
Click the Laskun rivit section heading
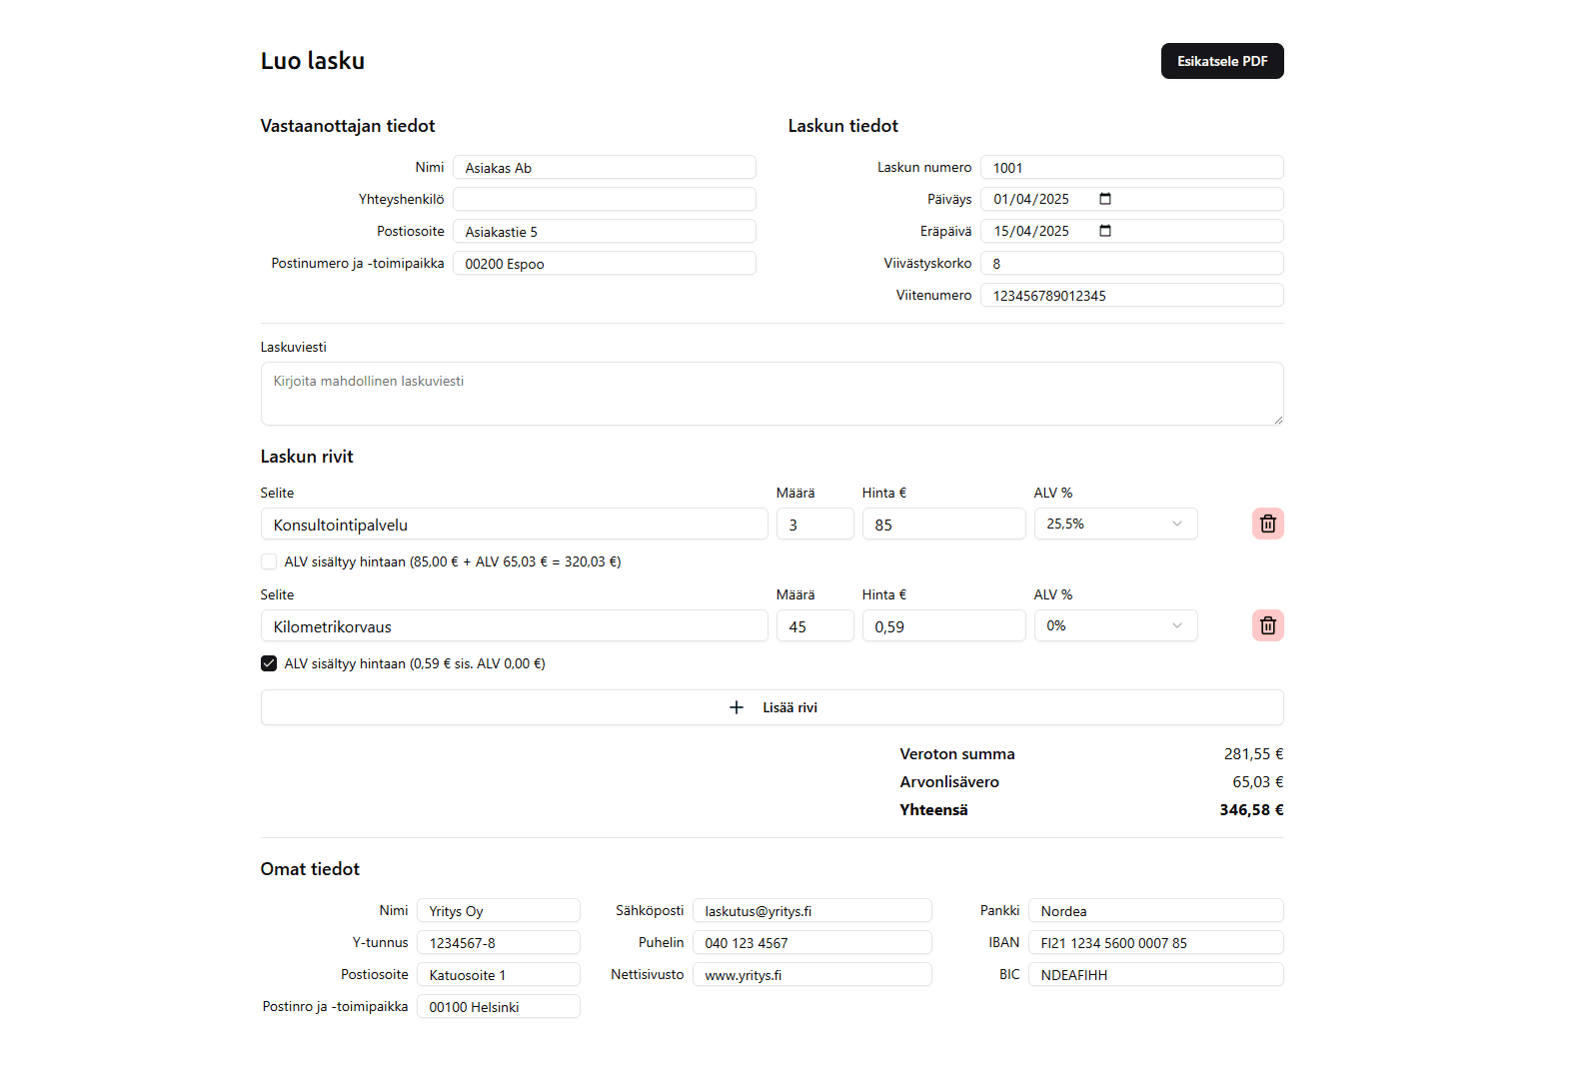(307, 457)
